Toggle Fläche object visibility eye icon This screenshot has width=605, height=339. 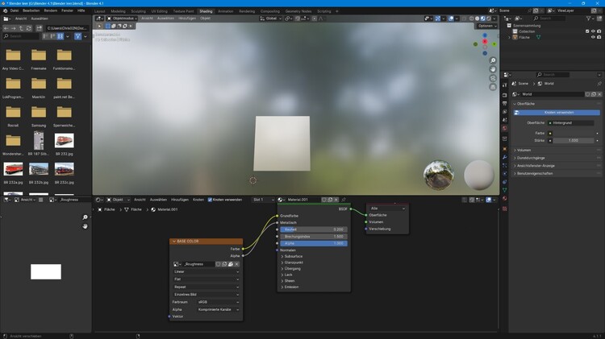coord(593,37)
